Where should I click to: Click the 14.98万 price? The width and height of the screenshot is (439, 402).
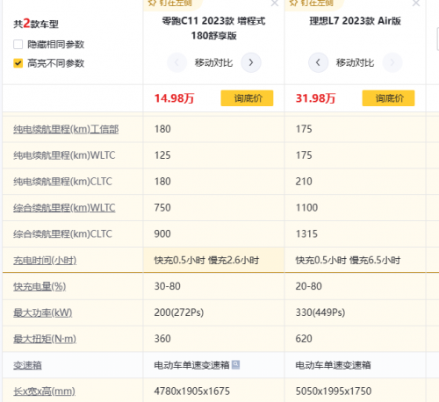[174, 98]
